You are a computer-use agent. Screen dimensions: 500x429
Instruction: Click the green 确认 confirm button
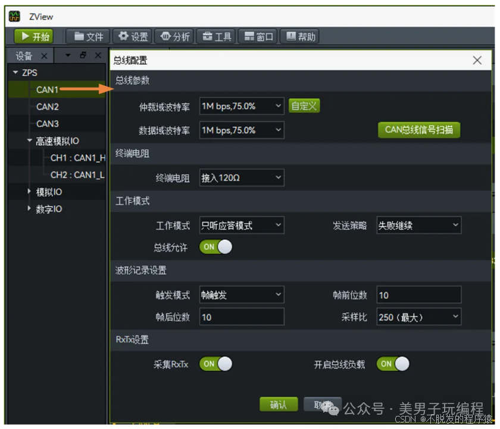pos(279,405)
